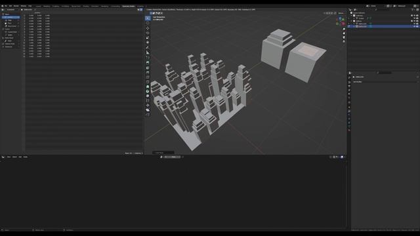Open the Window menu
Image resolution: width=420 pixels, height=236 pixels.
point(24,6)
